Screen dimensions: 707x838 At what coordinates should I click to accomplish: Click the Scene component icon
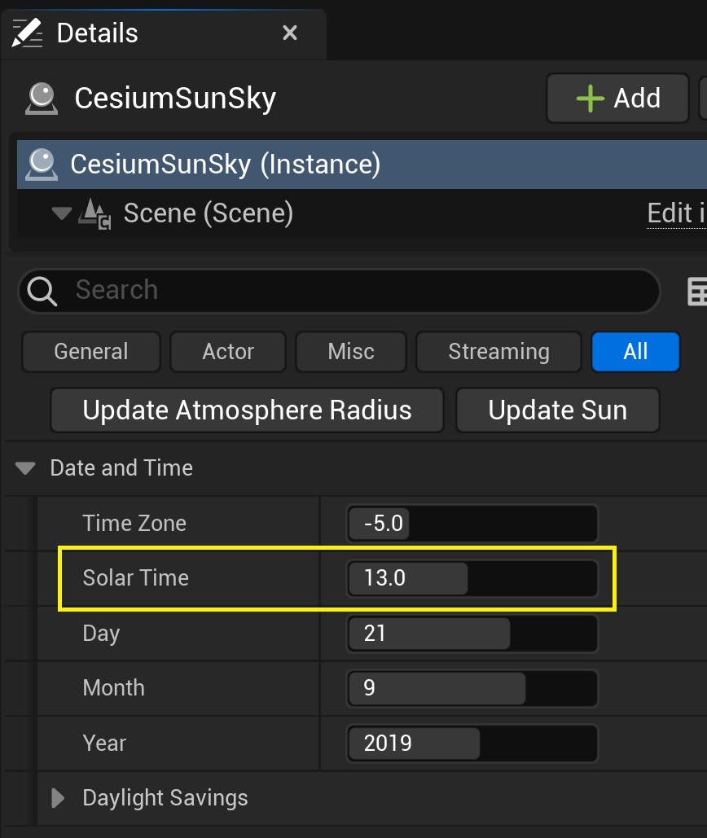95,213
